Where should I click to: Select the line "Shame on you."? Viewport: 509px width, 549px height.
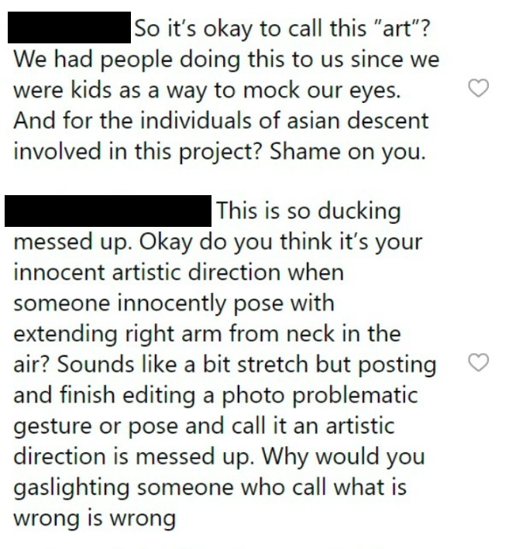coord(348,152)
